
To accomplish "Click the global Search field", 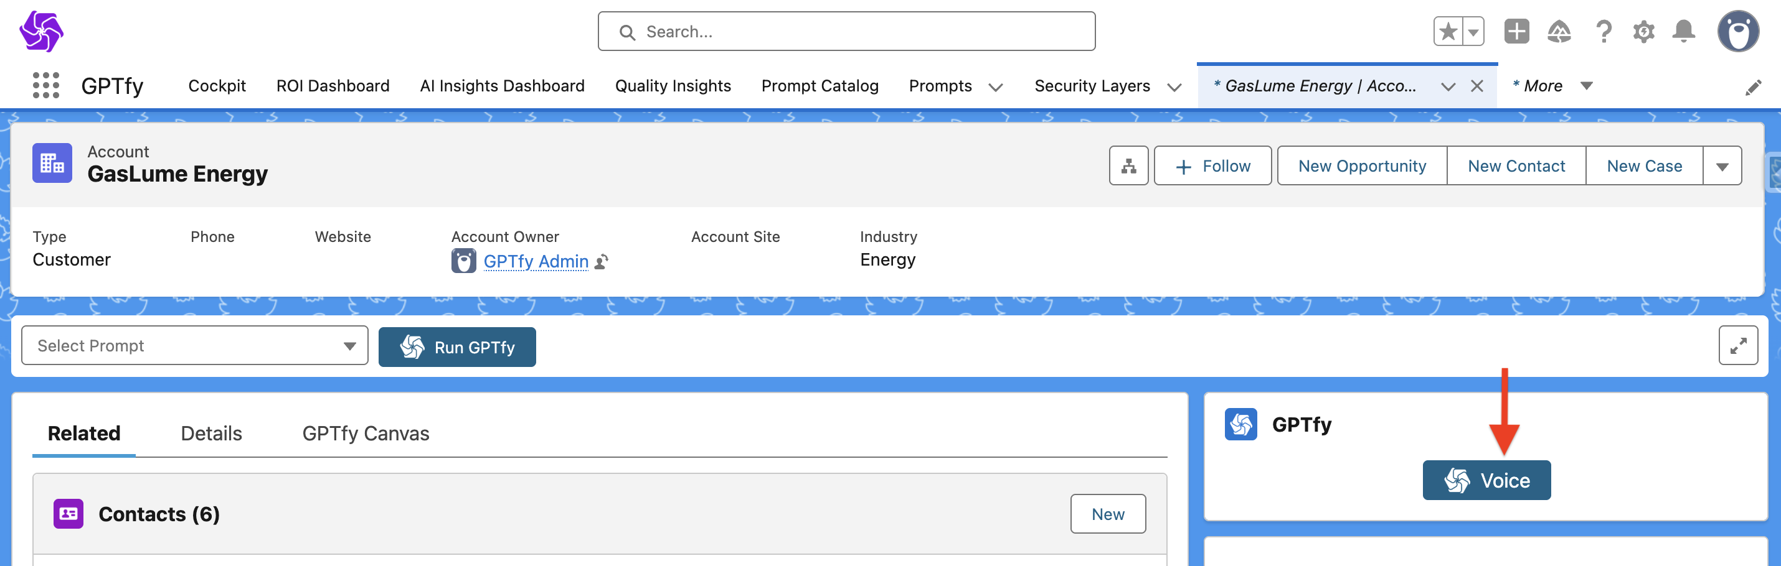I will [x=846, y=32].
